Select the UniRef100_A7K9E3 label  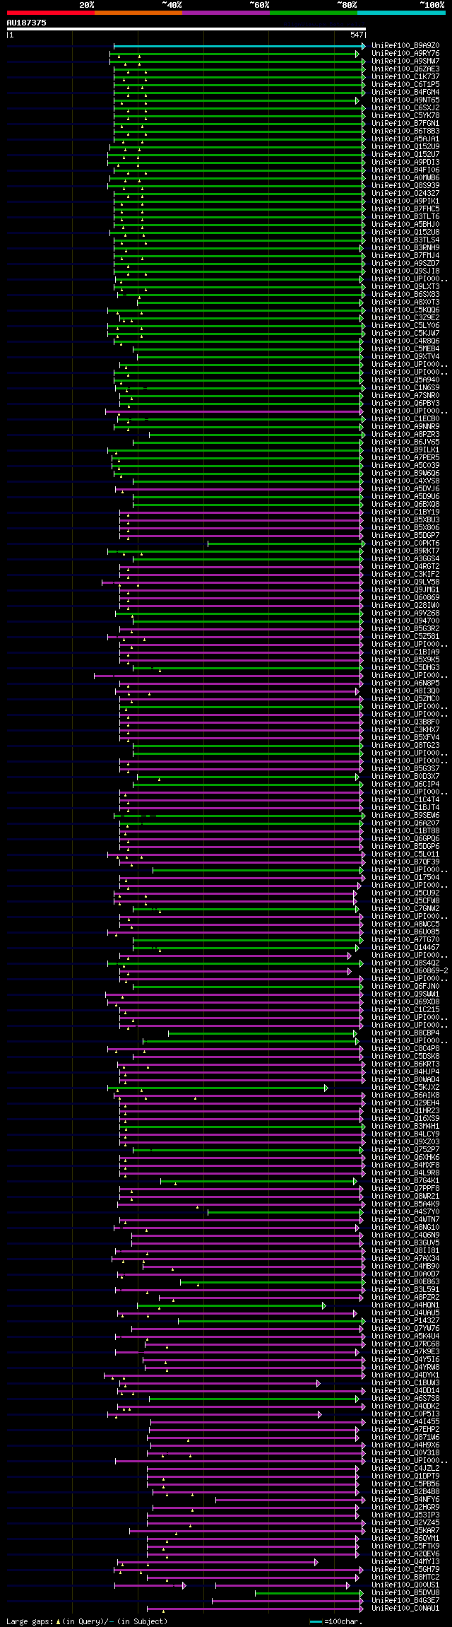(x=405, y=1352)
